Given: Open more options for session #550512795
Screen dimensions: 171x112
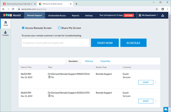Looking at the screenshot, I should (156, 101).
